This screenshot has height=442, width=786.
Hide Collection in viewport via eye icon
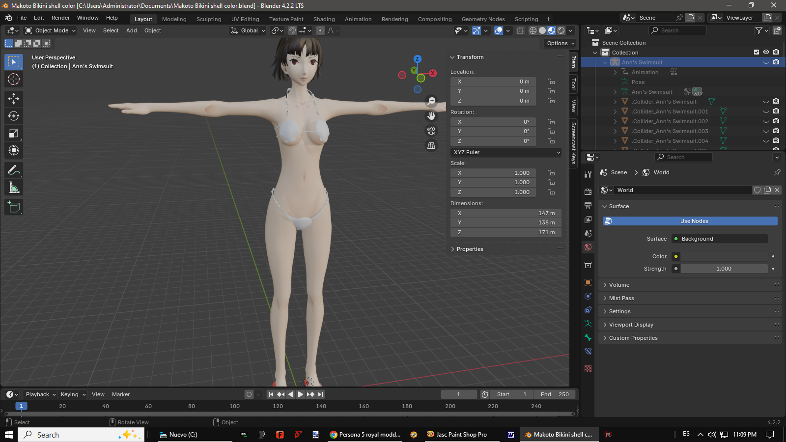click(x=766, y=52)
